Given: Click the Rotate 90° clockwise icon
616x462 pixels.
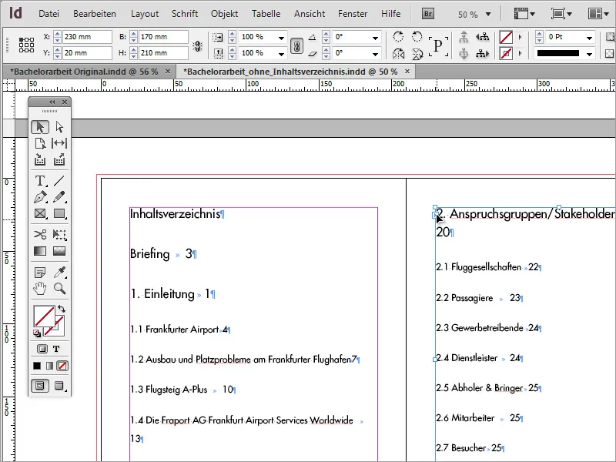Looking at the screenshot, I should 398,37.
